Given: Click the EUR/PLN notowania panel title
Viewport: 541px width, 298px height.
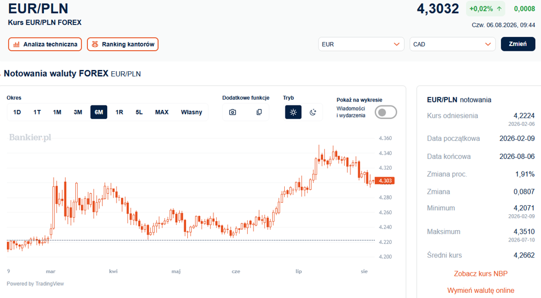Looking at the screenshot, I should (459, 100).
